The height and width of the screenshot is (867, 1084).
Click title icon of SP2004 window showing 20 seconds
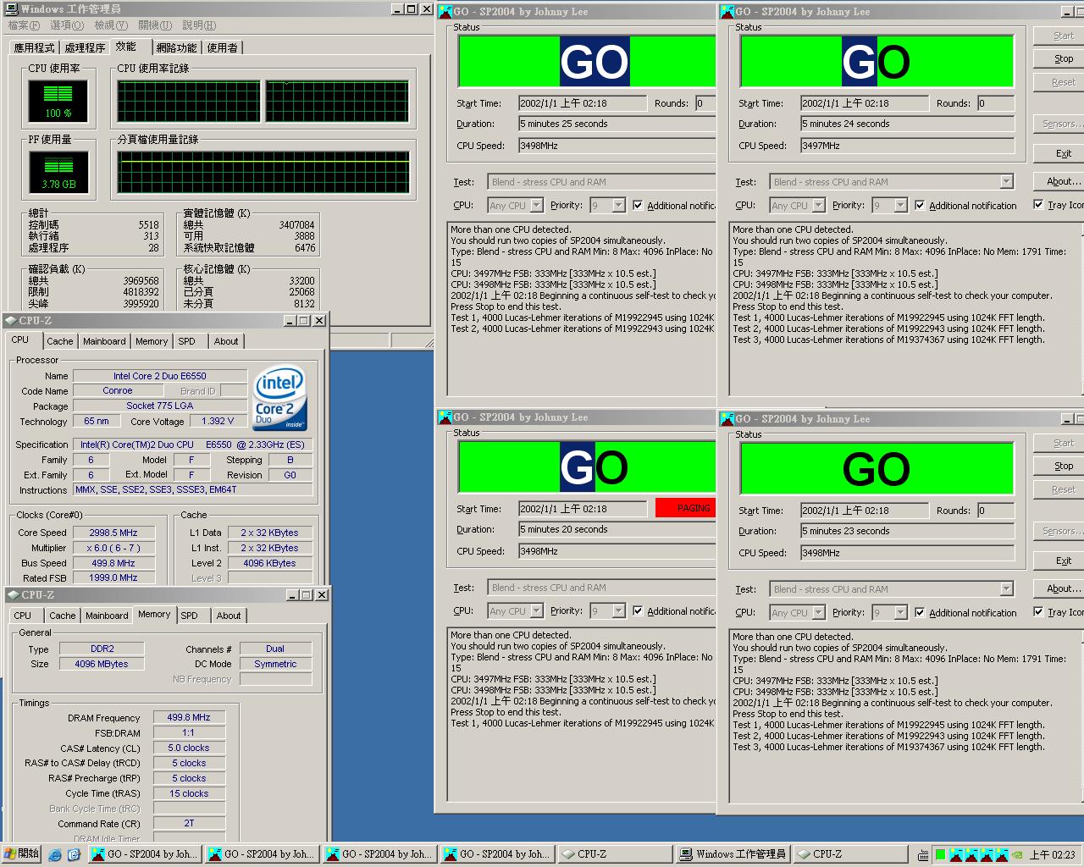tap(445, 417)
